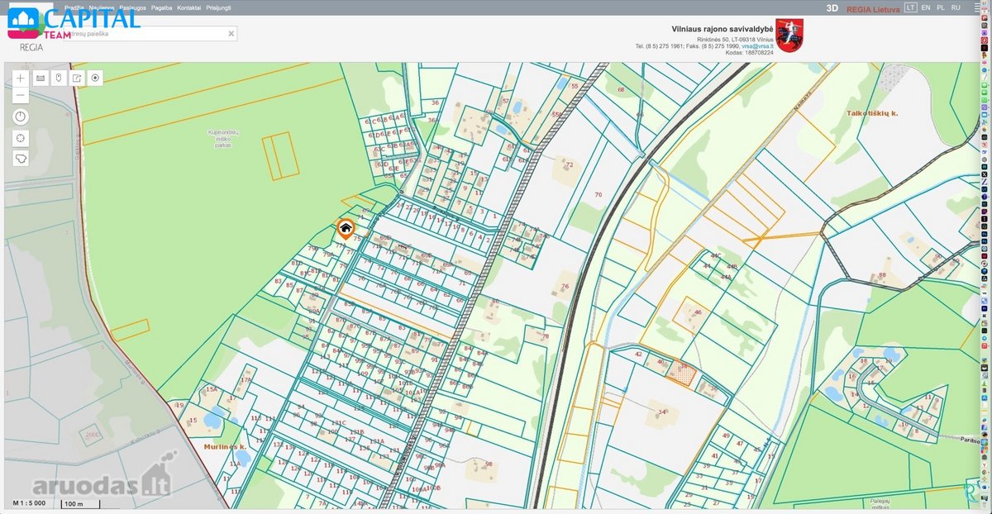Open the Paslaugos menu item
992x514 pixels.
[x=132, y=7]
